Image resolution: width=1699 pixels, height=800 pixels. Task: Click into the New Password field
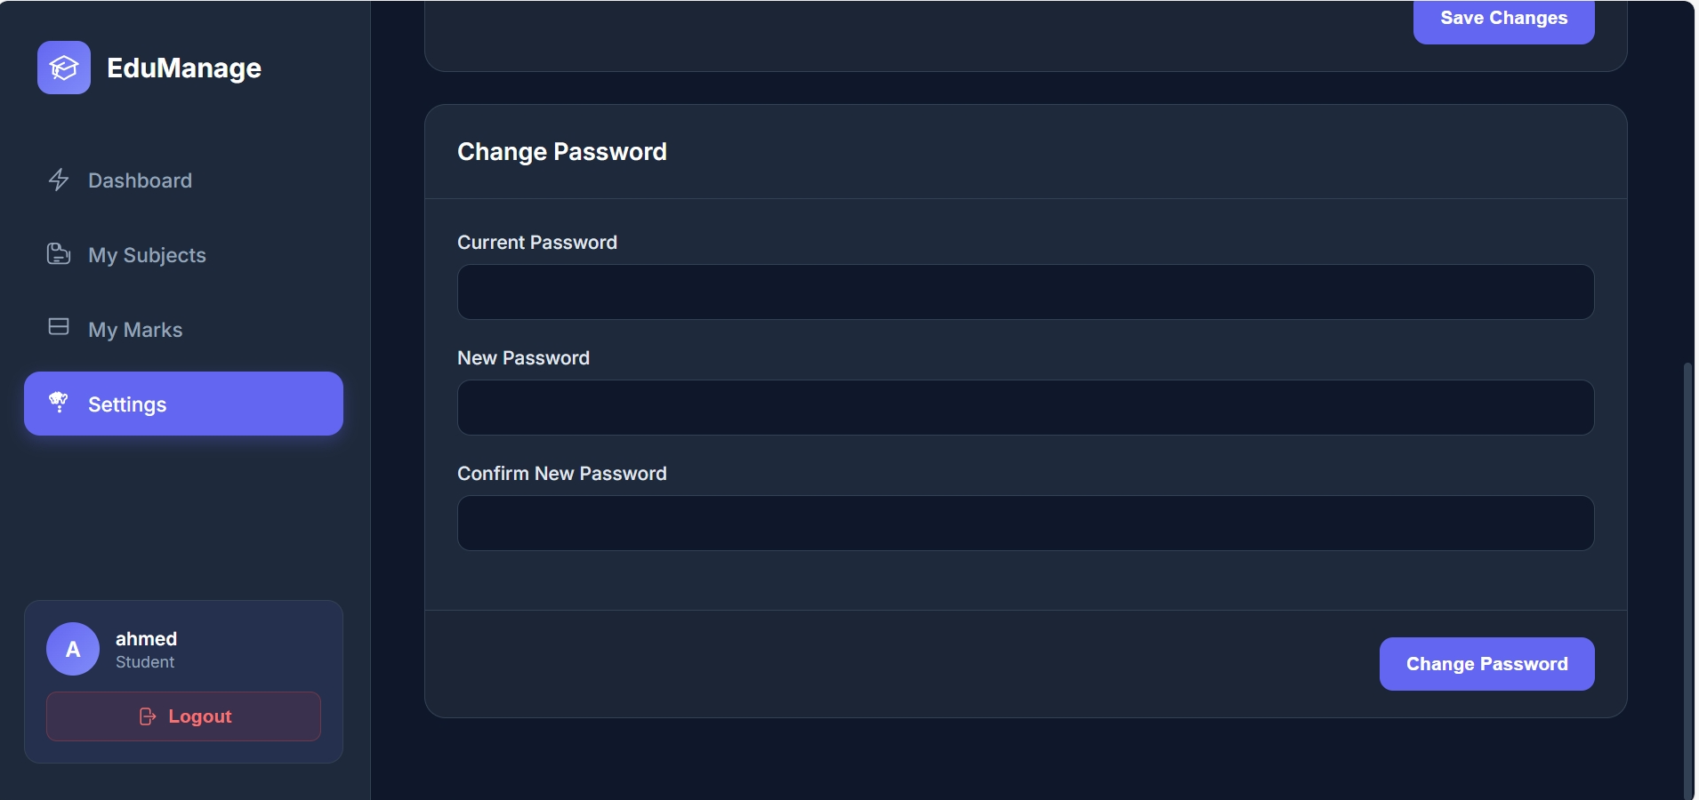click(1025, 408)
